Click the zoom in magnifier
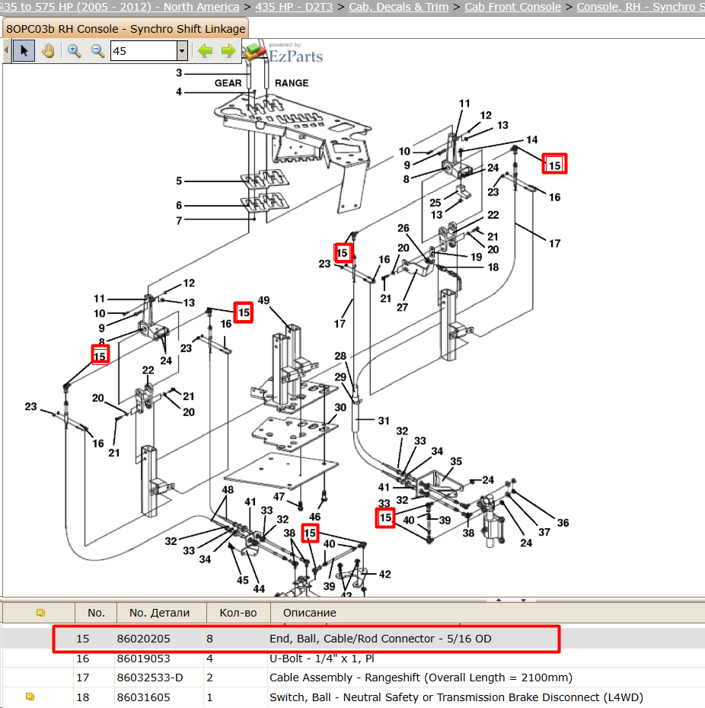705x708 pixels. (75, 50)
